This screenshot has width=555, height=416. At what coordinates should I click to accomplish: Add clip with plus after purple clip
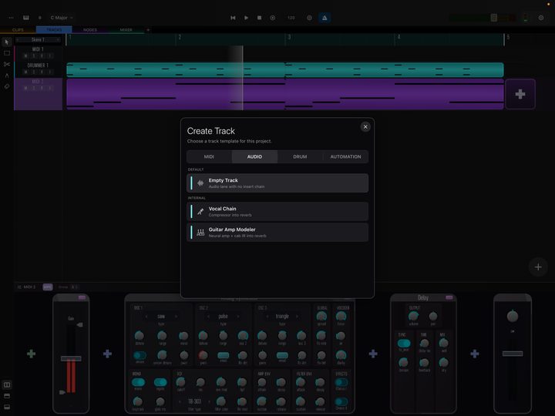click(520, 94)
